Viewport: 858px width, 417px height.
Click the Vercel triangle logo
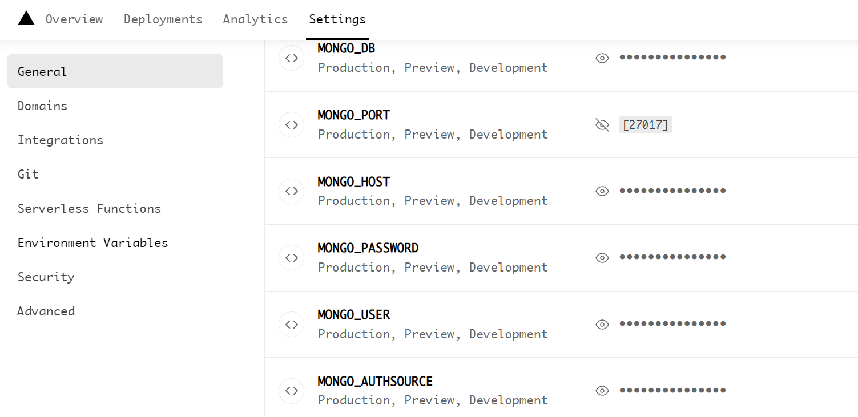pyautogui.click(x=26, y=18)
